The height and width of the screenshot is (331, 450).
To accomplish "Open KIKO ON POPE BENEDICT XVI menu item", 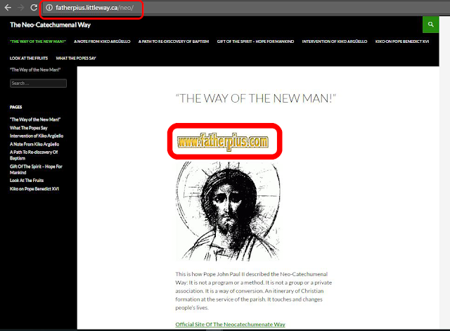I will click(x=402, y=41).
